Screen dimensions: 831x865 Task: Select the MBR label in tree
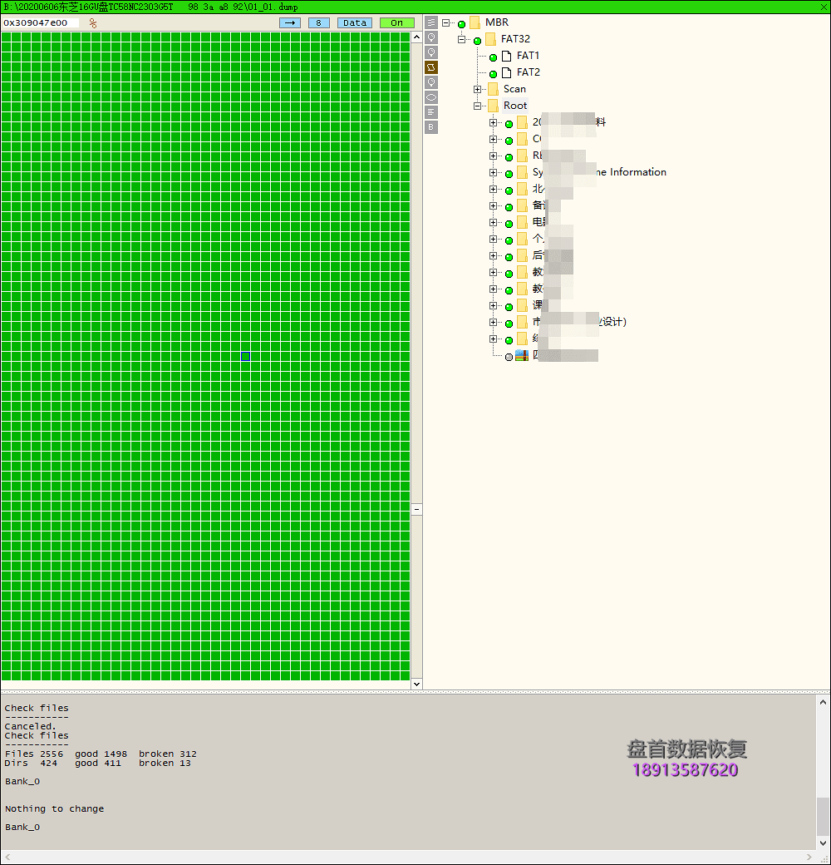tap(497, 22)
